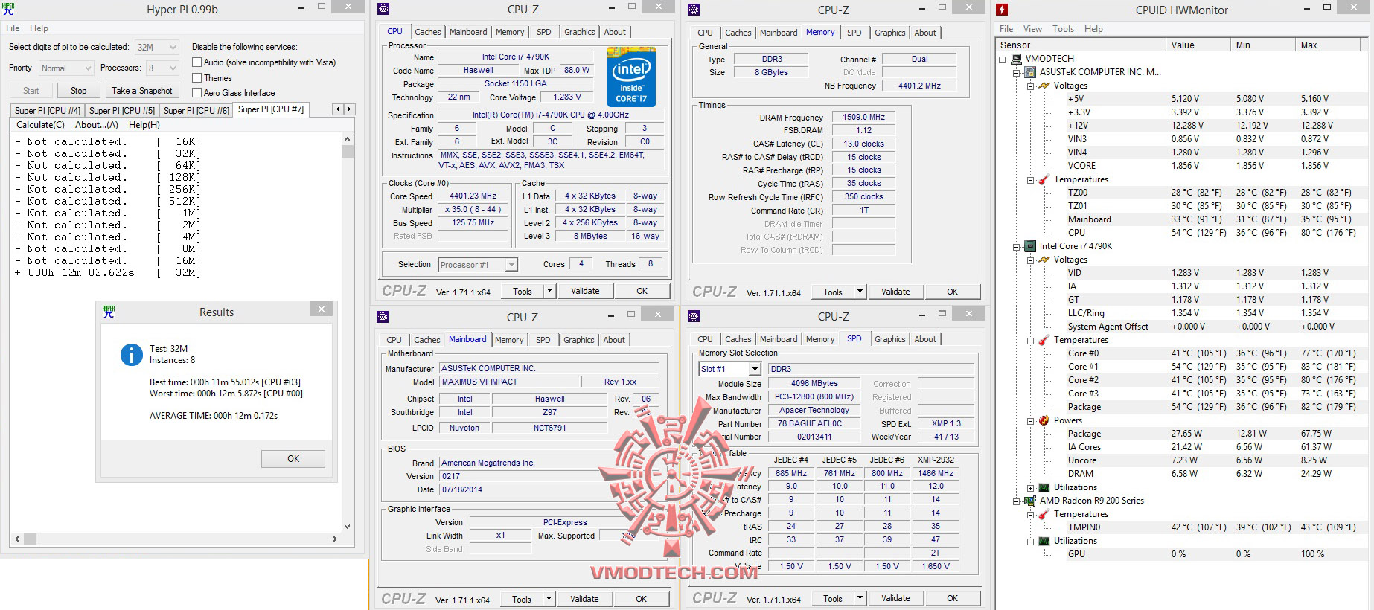Image resolution: width=1374 pixels, height=610 pixels.
Task: Select ASUSTeK motherboard icon in HWMonitor
Action: (x=1030, y=72)
